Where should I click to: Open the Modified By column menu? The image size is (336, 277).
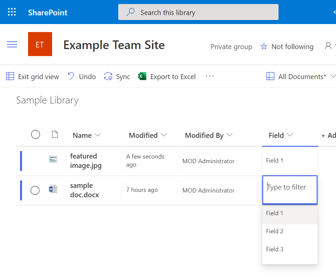(x=209, y=135)
